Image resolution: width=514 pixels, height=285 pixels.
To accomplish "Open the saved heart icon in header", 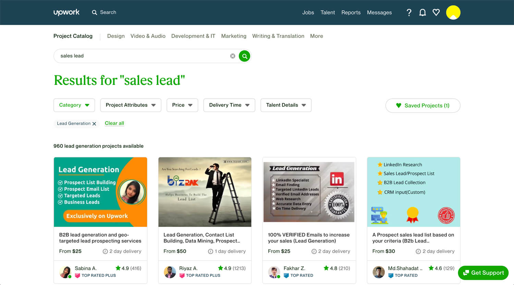I will (436, 12).
